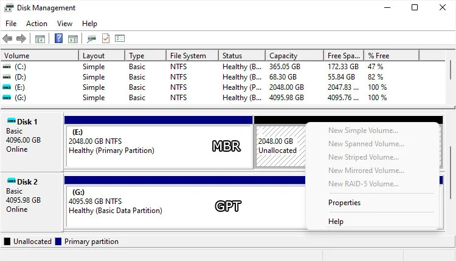Select Help in the context menu

click(336, 222)
